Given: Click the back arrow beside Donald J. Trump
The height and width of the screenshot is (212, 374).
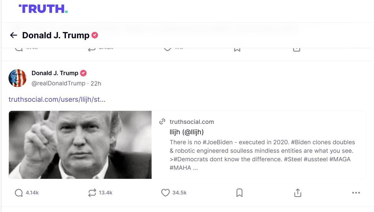Looking at the screenshot, I should (x=13, y=35).
